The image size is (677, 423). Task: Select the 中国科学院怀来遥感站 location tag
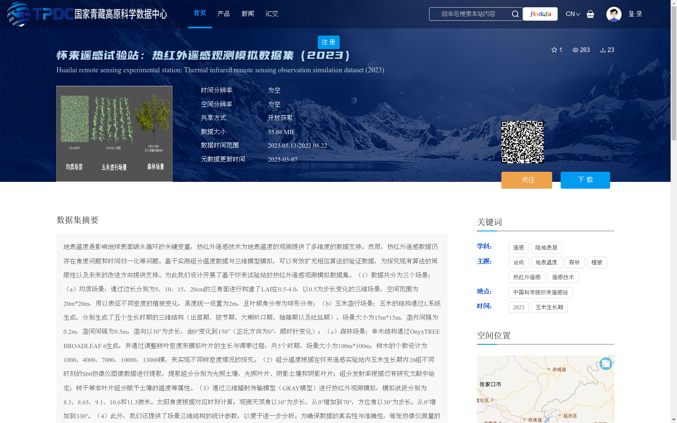click(540, 292)
